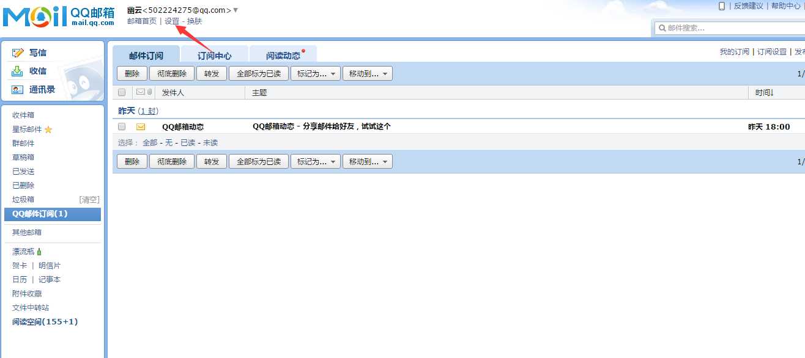Click the unread envelope icon of QQ邮箱动态 row
This screenshot has width=805, height=358.
tap(141, 127)
